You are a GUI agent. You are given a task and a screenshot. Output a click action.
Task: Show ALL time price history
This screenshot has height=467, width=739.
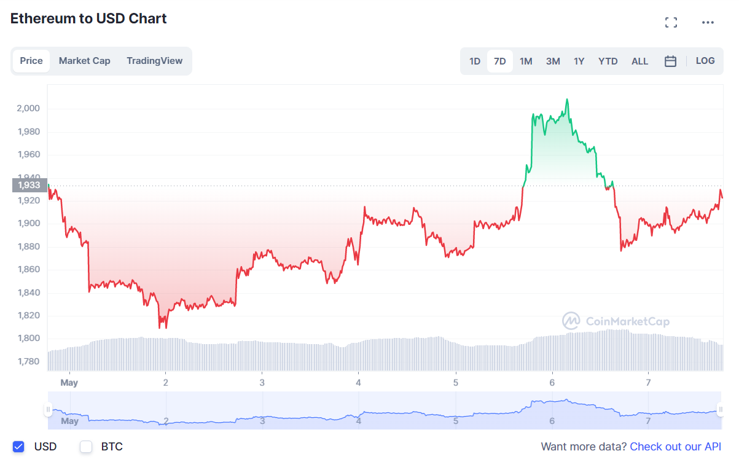[x=640, y=61]
